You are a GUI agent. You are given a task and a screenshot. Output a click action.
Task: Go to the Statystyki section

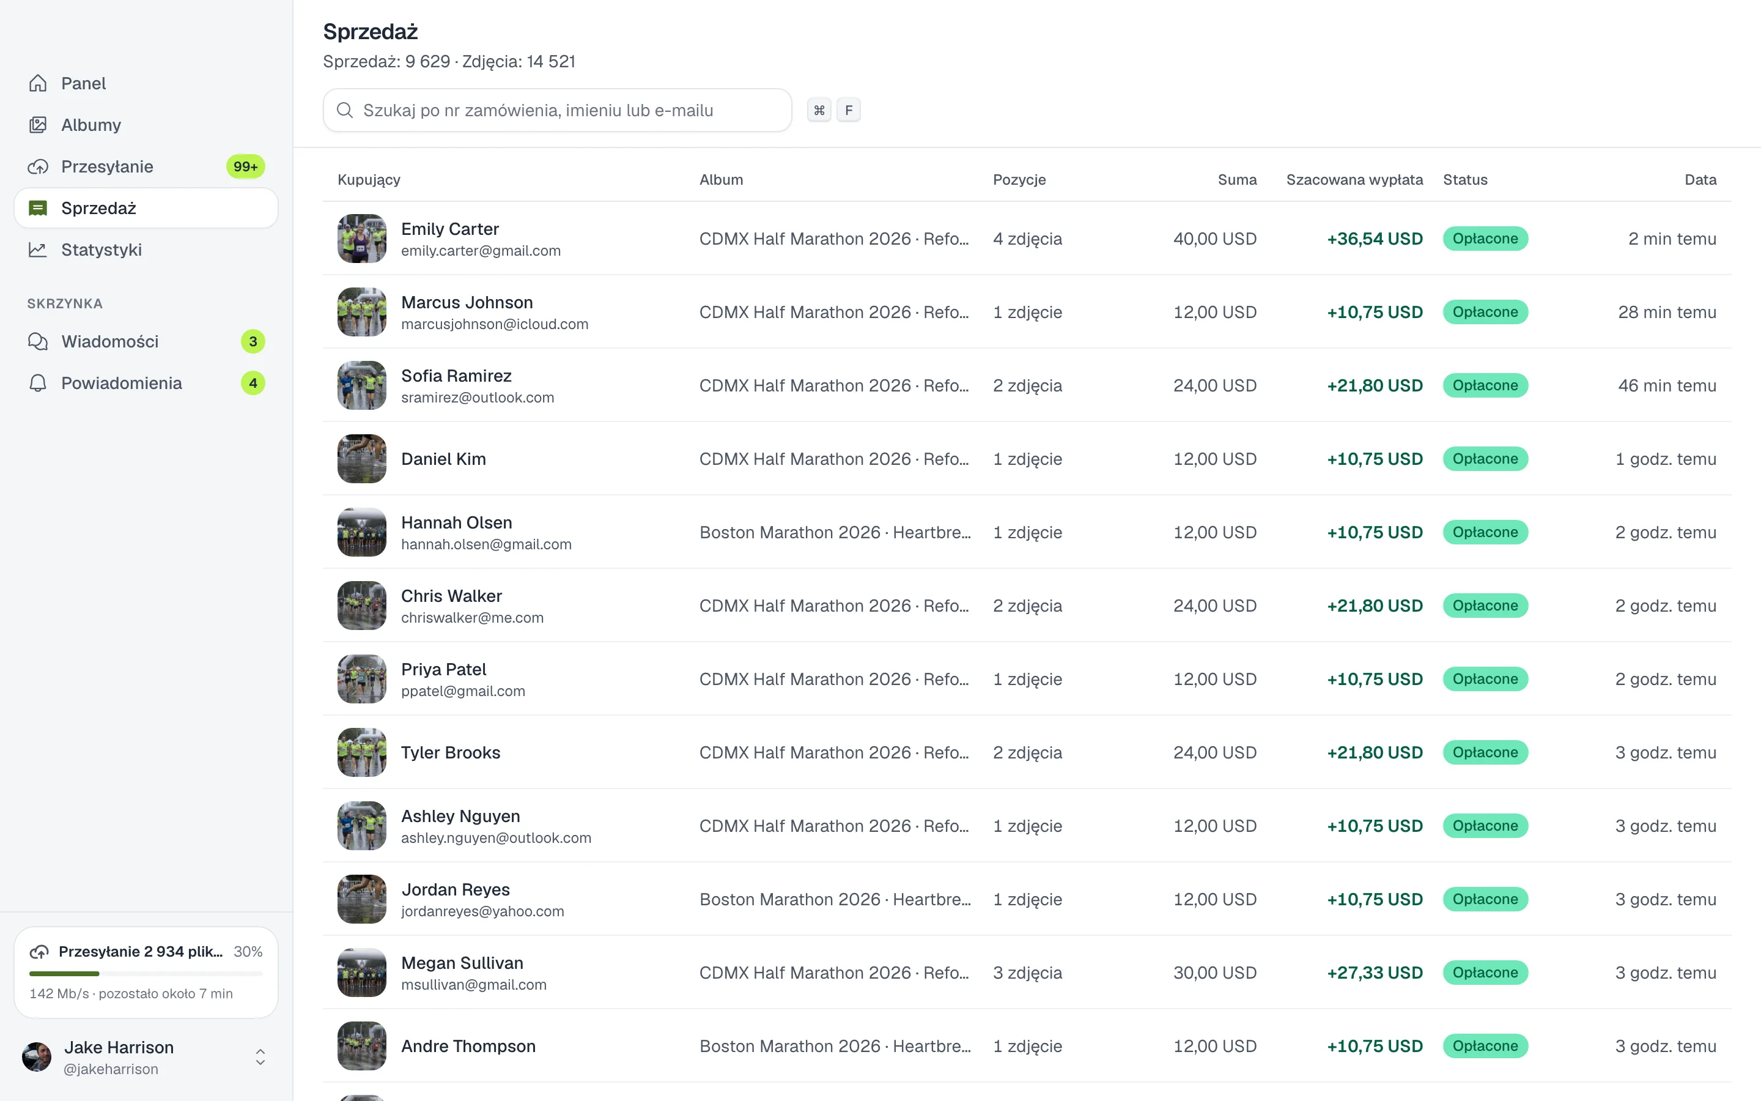coord(146,250)
